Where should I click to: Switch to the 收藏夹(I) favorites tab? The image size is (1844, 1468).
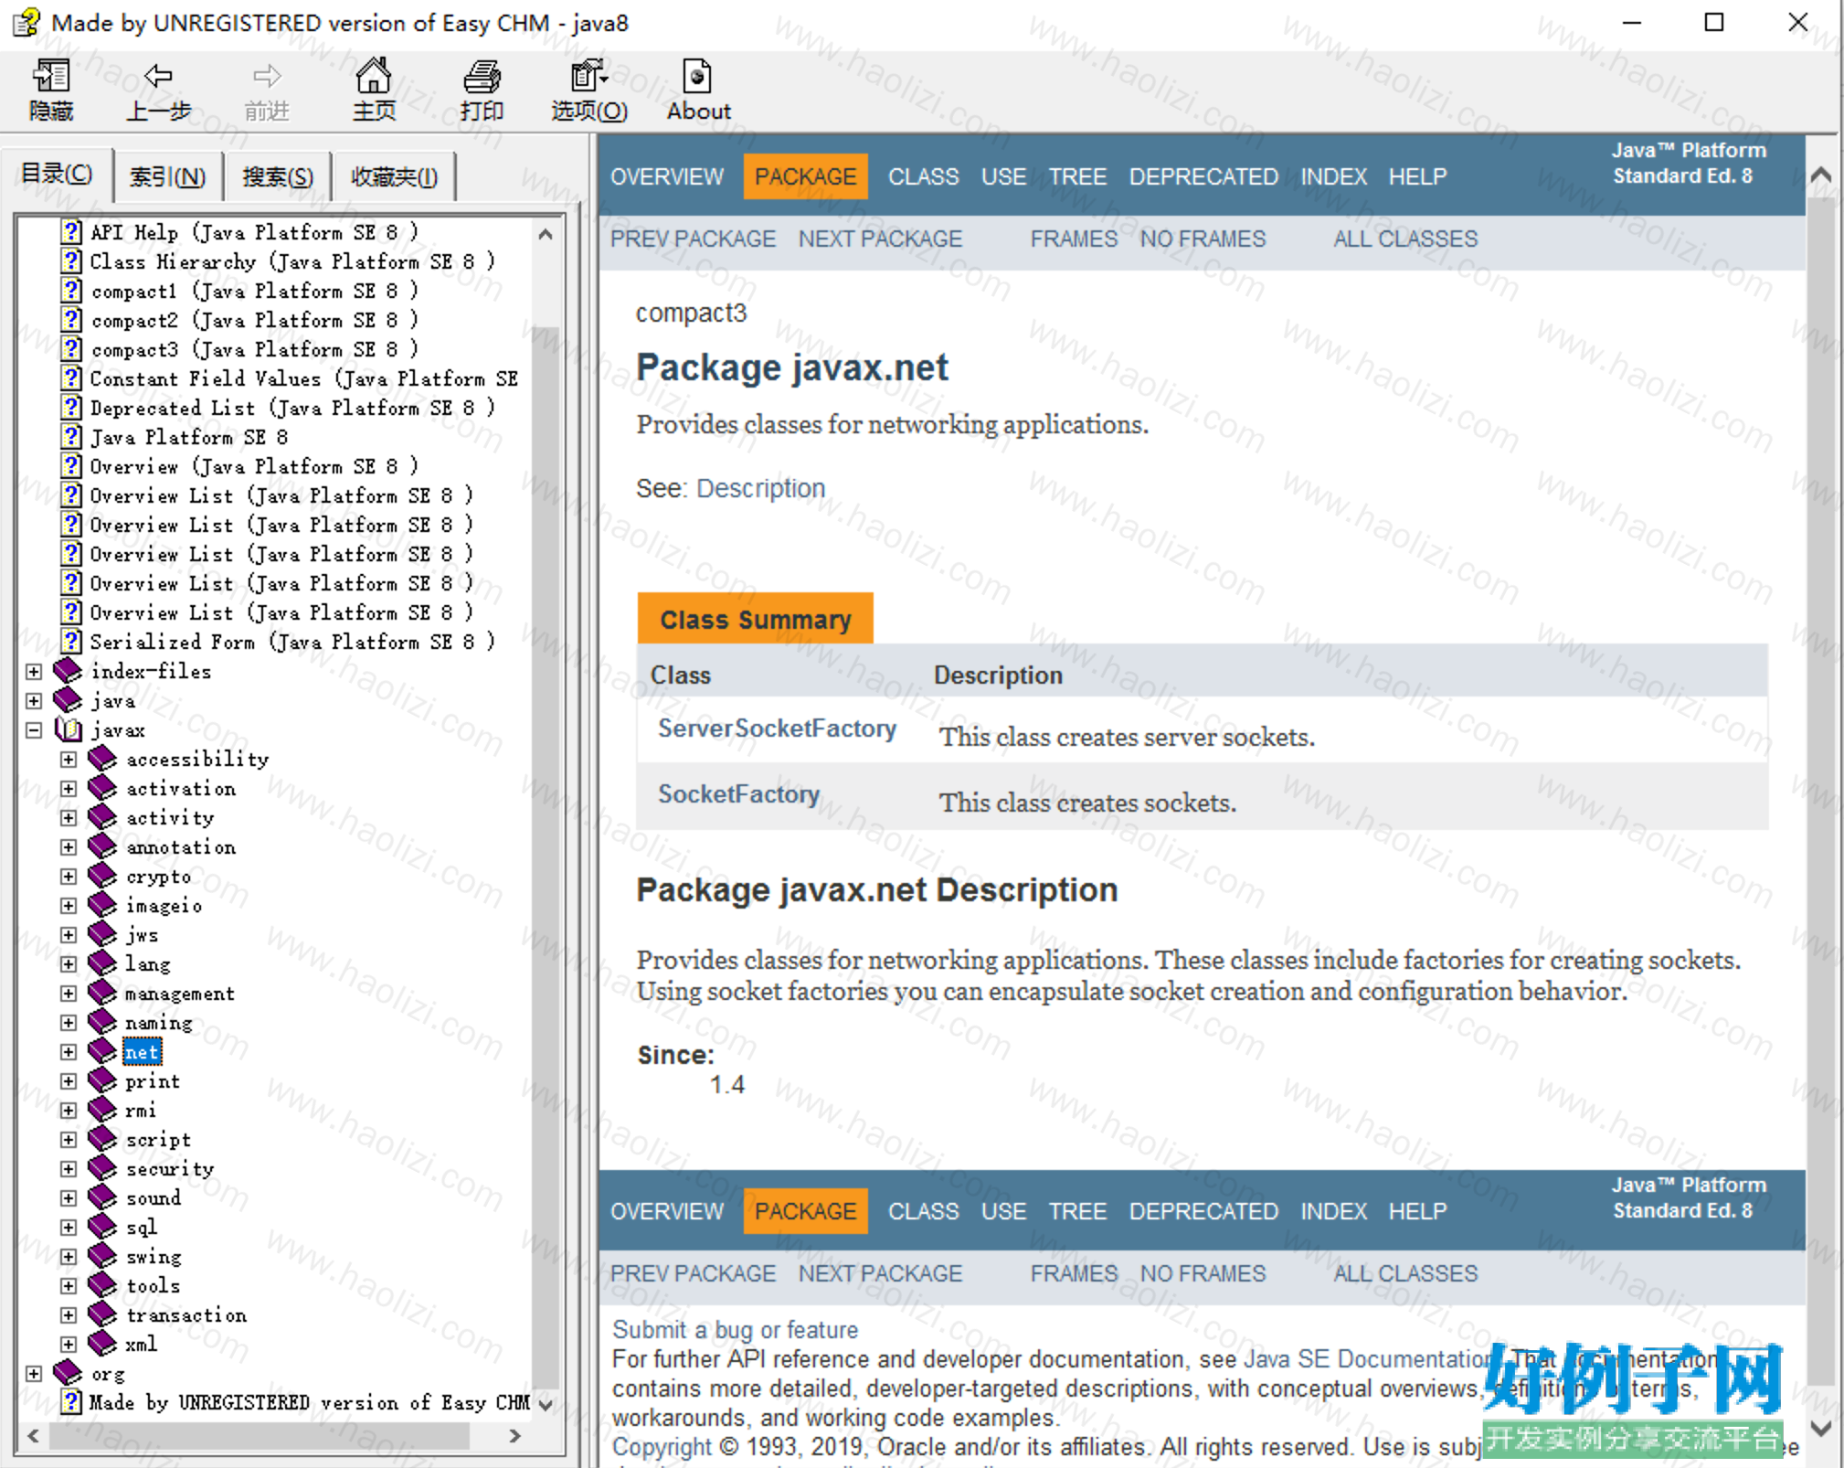click(x=394, y=176)
